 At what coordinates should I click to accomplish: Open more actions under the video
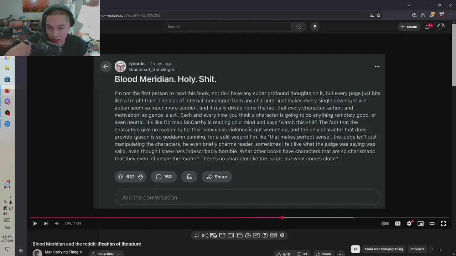(341, 254)
